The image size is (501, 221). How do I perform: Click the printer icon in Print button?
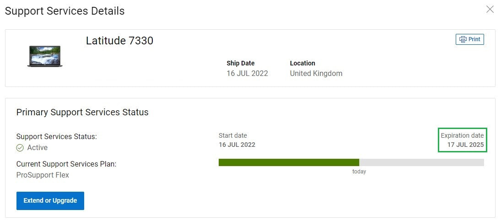(x=463, y=39)
